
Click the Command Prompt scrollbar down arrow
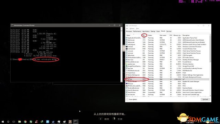[x=121, y=81]
